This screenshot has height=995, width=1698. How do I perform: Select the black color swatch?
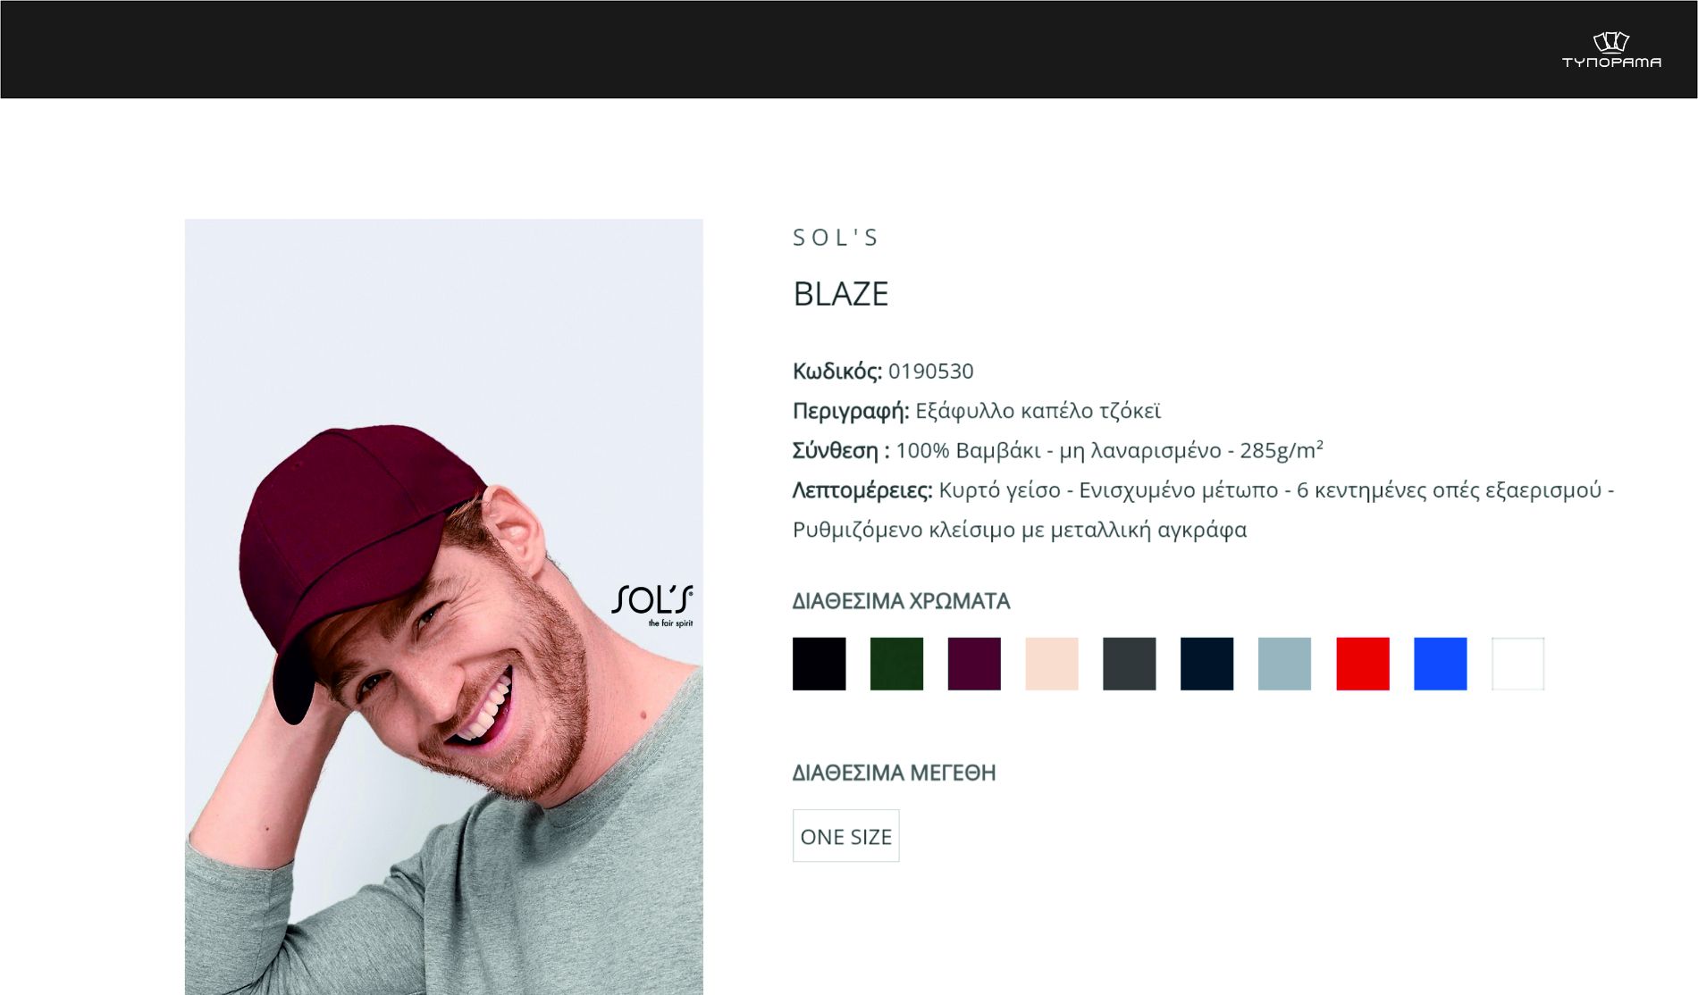point(819,664)
